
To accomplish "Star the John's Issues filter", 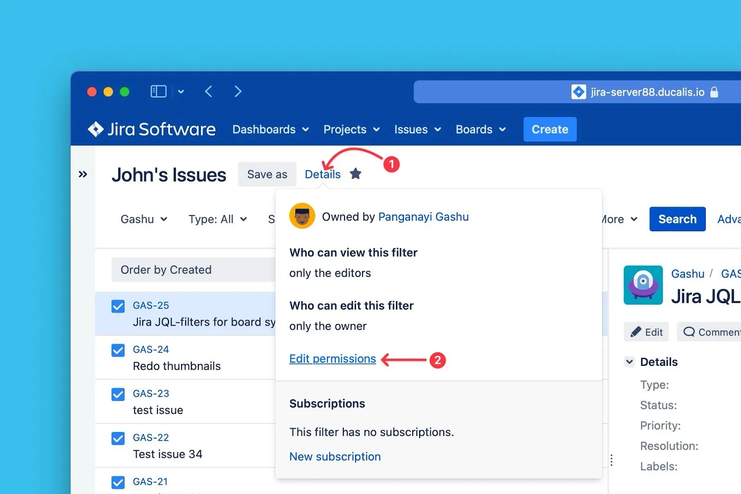I will 355,174.
